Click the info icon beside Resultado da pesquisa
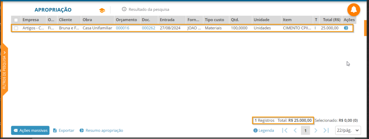369x139 pixels. coord(124,9)
